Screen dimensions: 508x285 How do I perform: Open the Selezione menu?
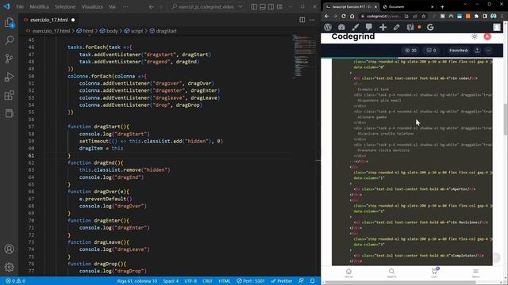[65, 6]
